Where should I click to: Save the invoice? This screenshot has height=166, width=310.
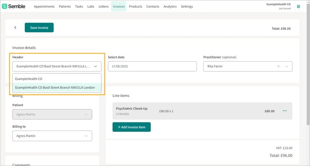(39, 27)
